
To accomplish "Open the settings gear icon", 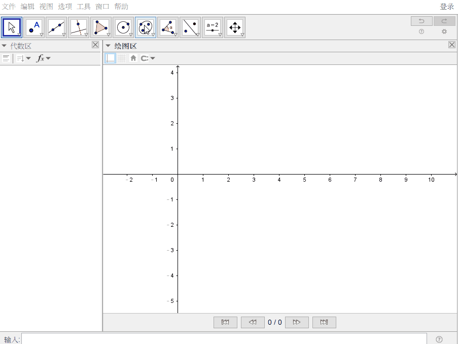I will (444, 31).
